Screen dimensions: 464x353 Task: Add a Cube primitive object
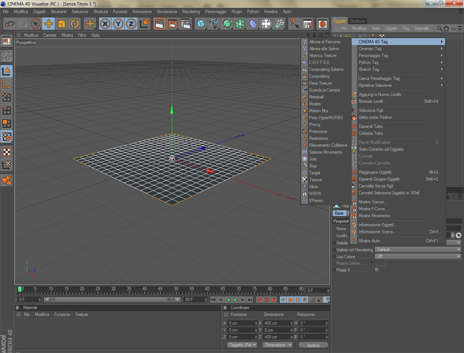pyautogui.click(x=201, y=24)
